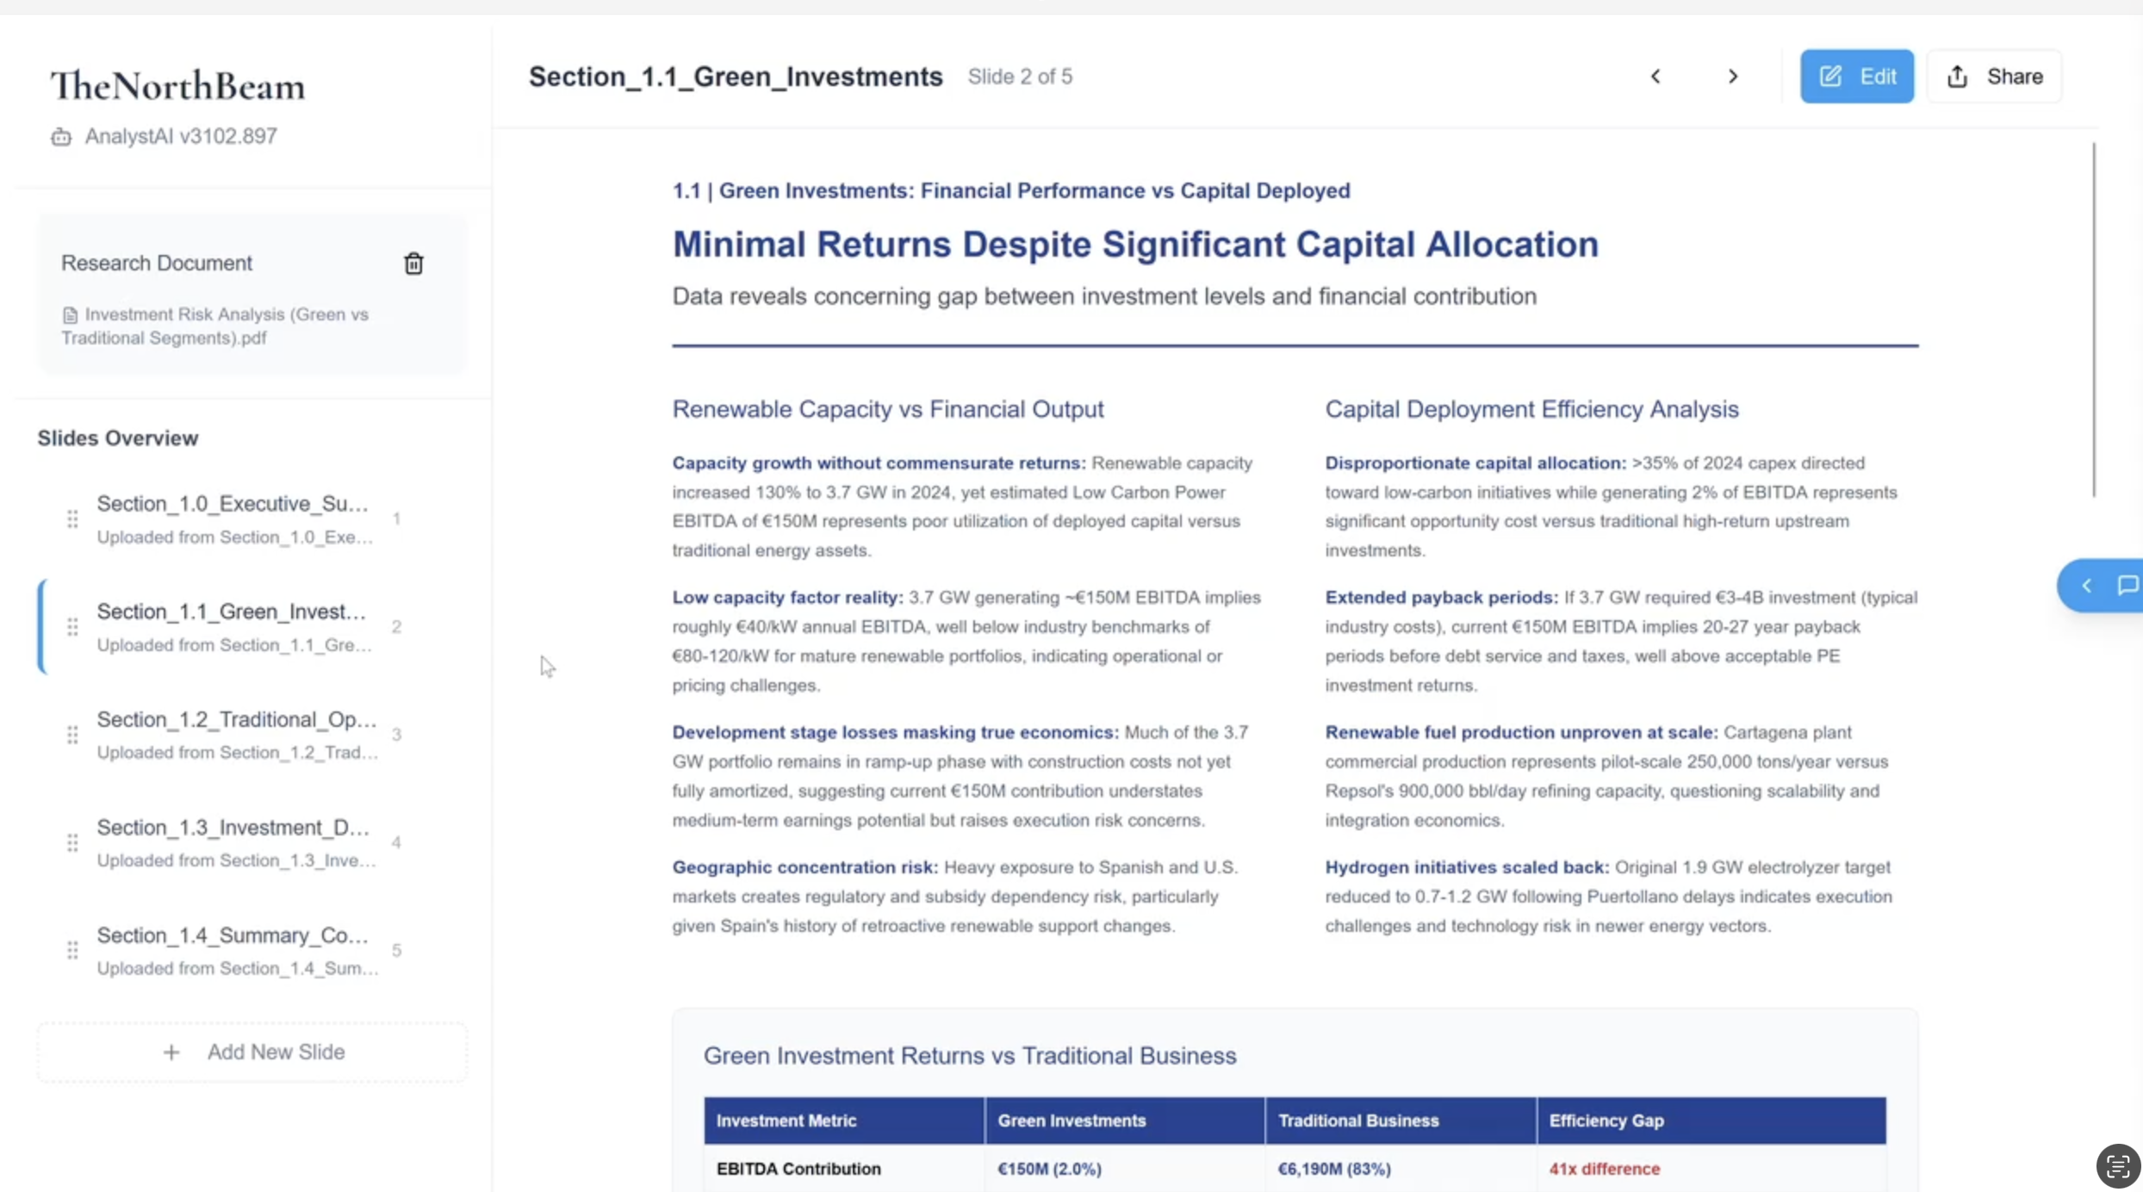
Task: Delete the research document with trash icon
Action: (413, 264)
